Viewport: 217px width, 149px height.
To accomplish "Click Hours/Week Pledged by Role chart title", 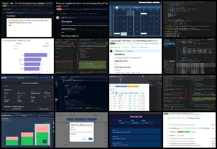I will coord(16,40).
